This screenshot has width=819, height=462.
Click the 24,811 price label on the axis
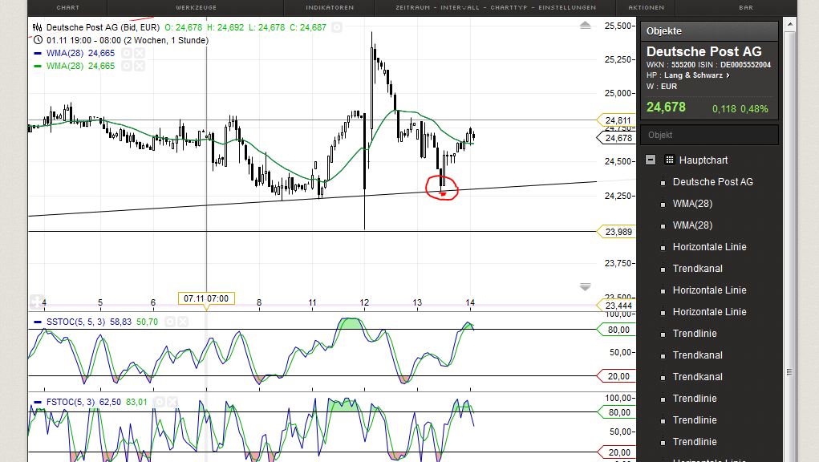click(x=618, y=120)
